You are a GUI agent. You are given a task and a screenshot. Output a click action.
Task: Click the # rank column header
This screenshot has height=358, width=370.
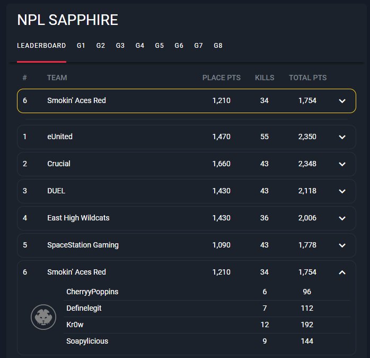(24, 78)
